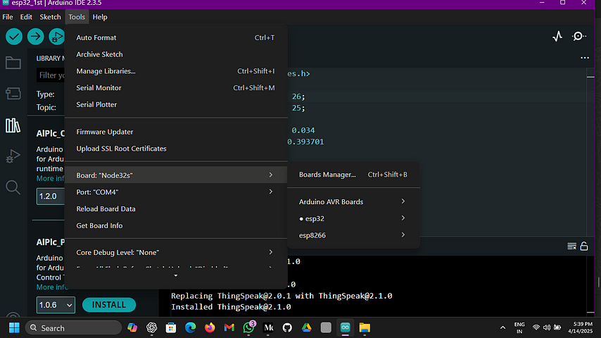Click the Tools menu scroll-down arrow

(175, 275)
